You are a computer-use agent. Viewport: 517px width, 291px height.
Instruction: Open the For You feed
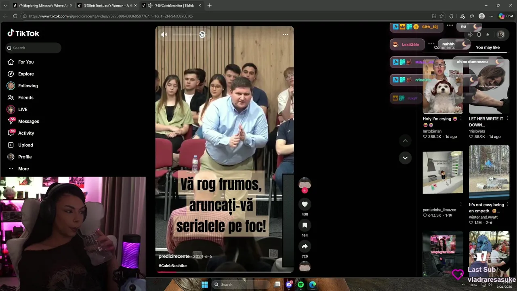click(x=21, y=62)
